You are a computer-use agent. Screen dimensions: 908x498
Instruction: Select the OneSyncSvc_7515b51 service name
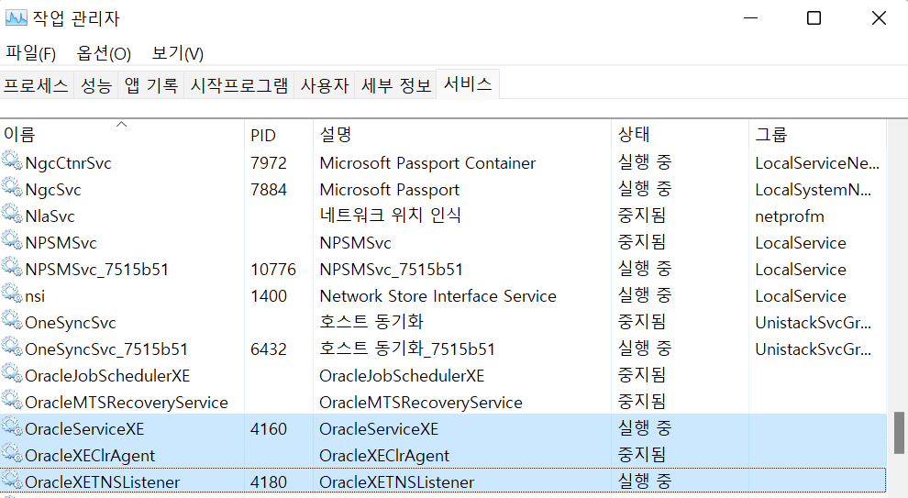pos(106,349)
